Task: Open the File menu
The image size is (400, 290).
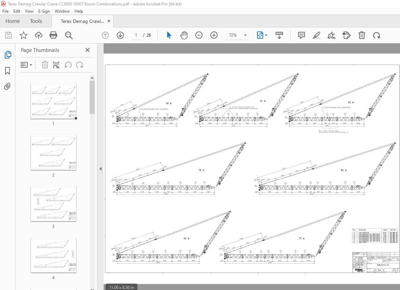Action: click(5, 11)
